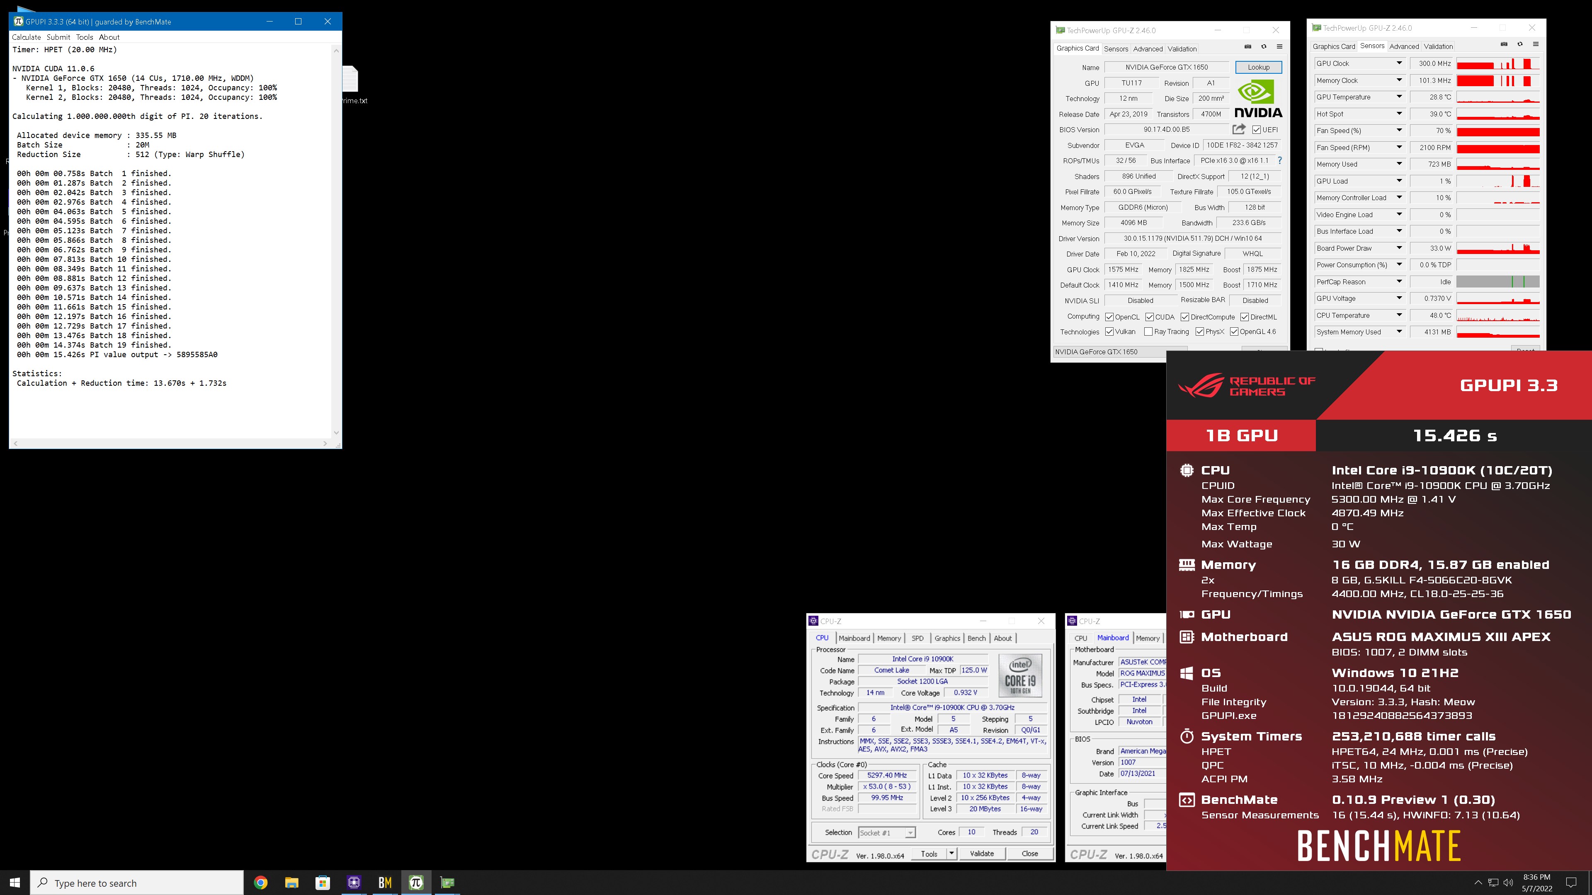Viewport: 1592px width, 895px height.
Task: Click the GPUPI pi taskbar icon
Action: (x=416, y=883)
